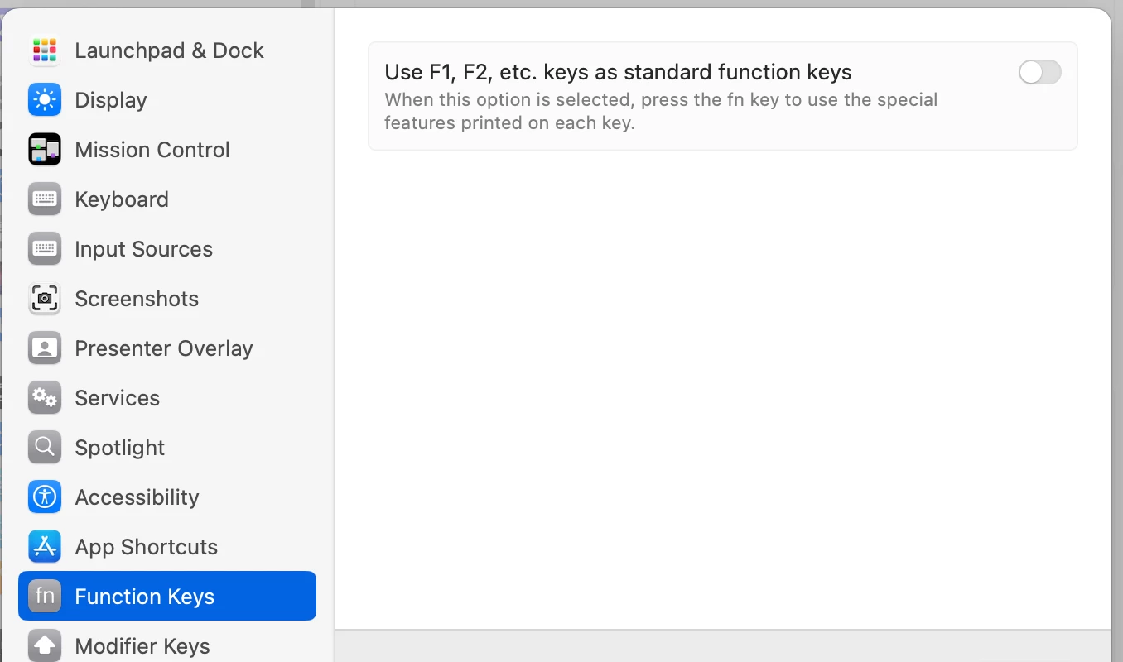
Task: Click the 'Use F1, F2, etc.' option label
Action: 618,73
